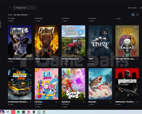142x114 pixels.
Task: Open the Thief cover art
Action: pyautogui.click(x=100, y=41)
